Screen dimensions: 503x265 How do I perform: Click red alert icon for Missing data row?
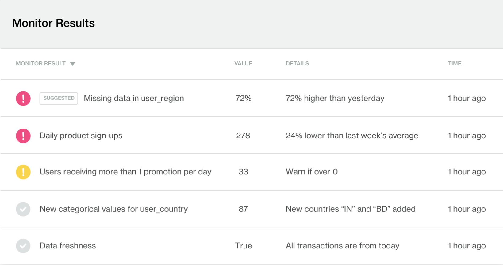click(23, 99)
